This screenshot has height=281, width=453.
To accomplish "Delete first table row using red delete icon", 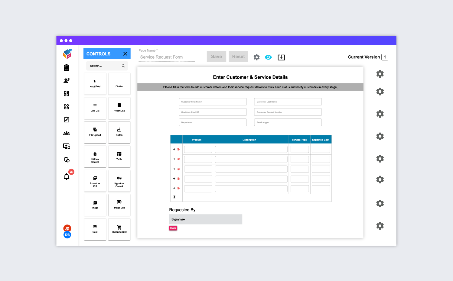I will 179,149.
